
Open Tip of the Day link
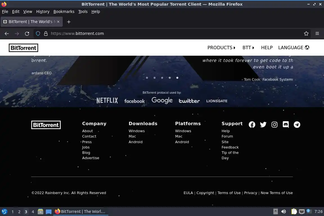230,155
